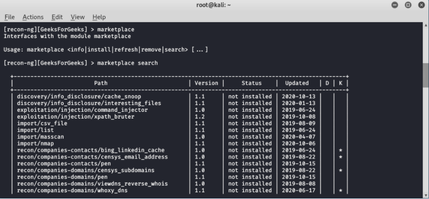Open the Help menu
Screen dimensions: 429x199
click(99, 17)
